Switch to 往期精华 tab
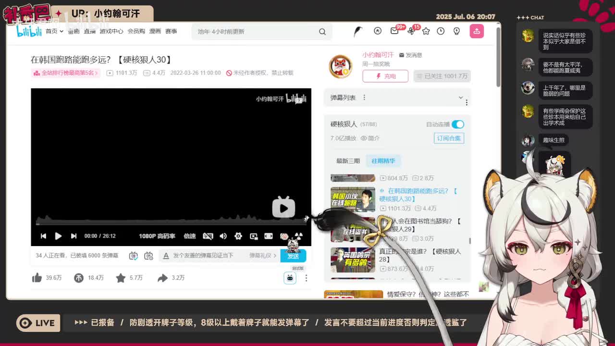The image size is (615, 346). pos(383,161)
